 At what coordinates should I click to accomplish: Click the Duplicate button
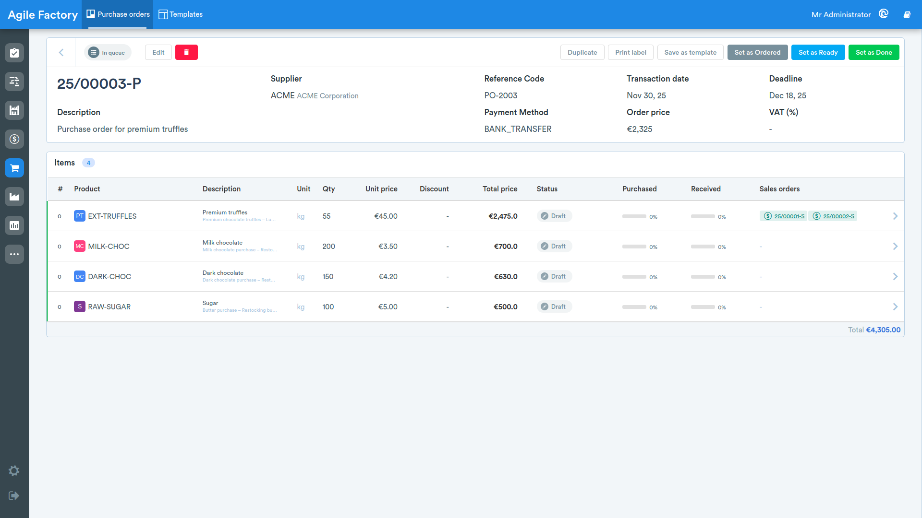[x=582, y=52]
